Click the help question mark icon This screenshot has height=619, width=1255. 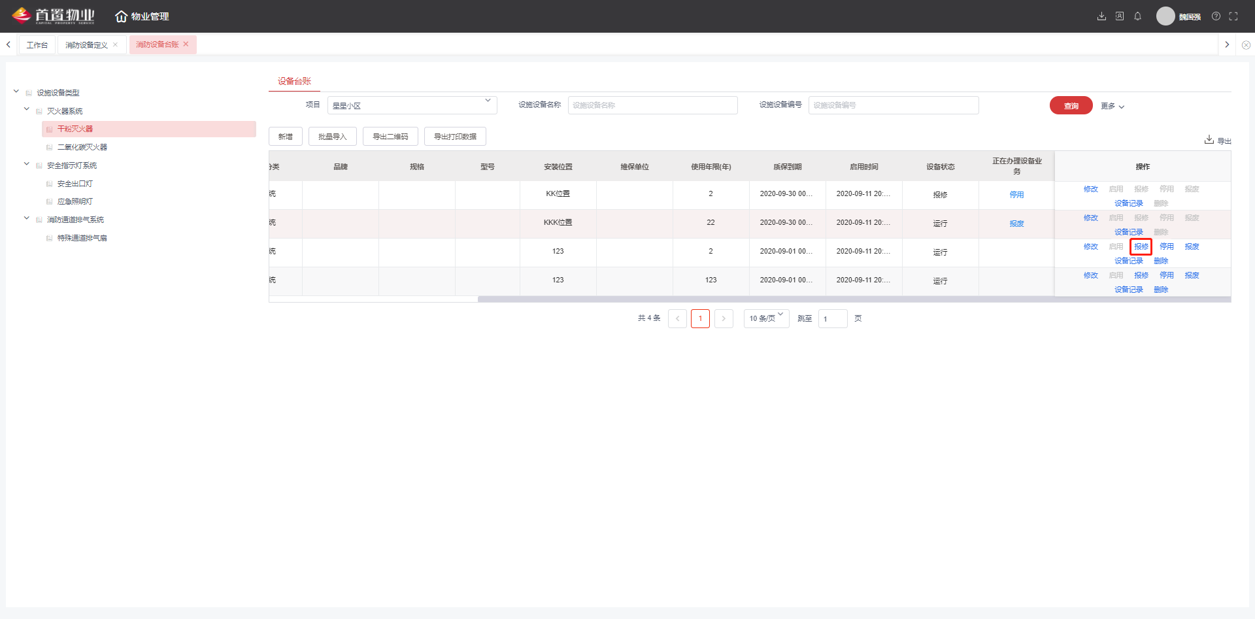[1216, 16]
